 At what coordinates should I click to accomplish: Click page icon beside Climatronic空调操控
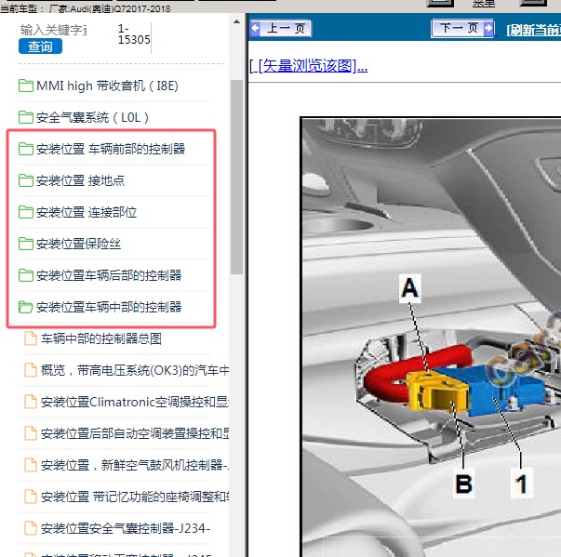pyautogui.click(x=31, y=402)
